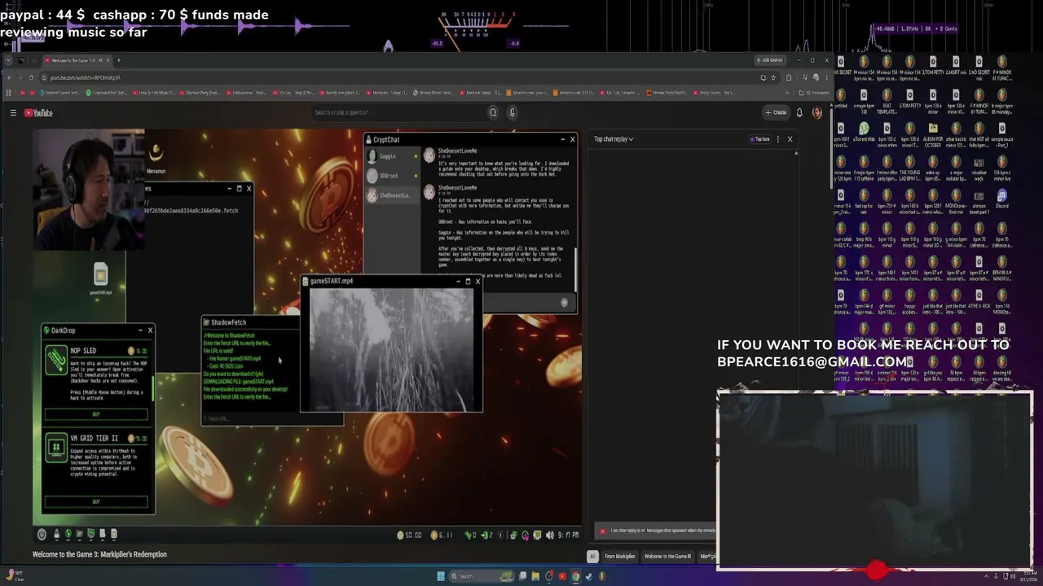
Task: Click the YouTube search magnifier button
Action: 493,112
